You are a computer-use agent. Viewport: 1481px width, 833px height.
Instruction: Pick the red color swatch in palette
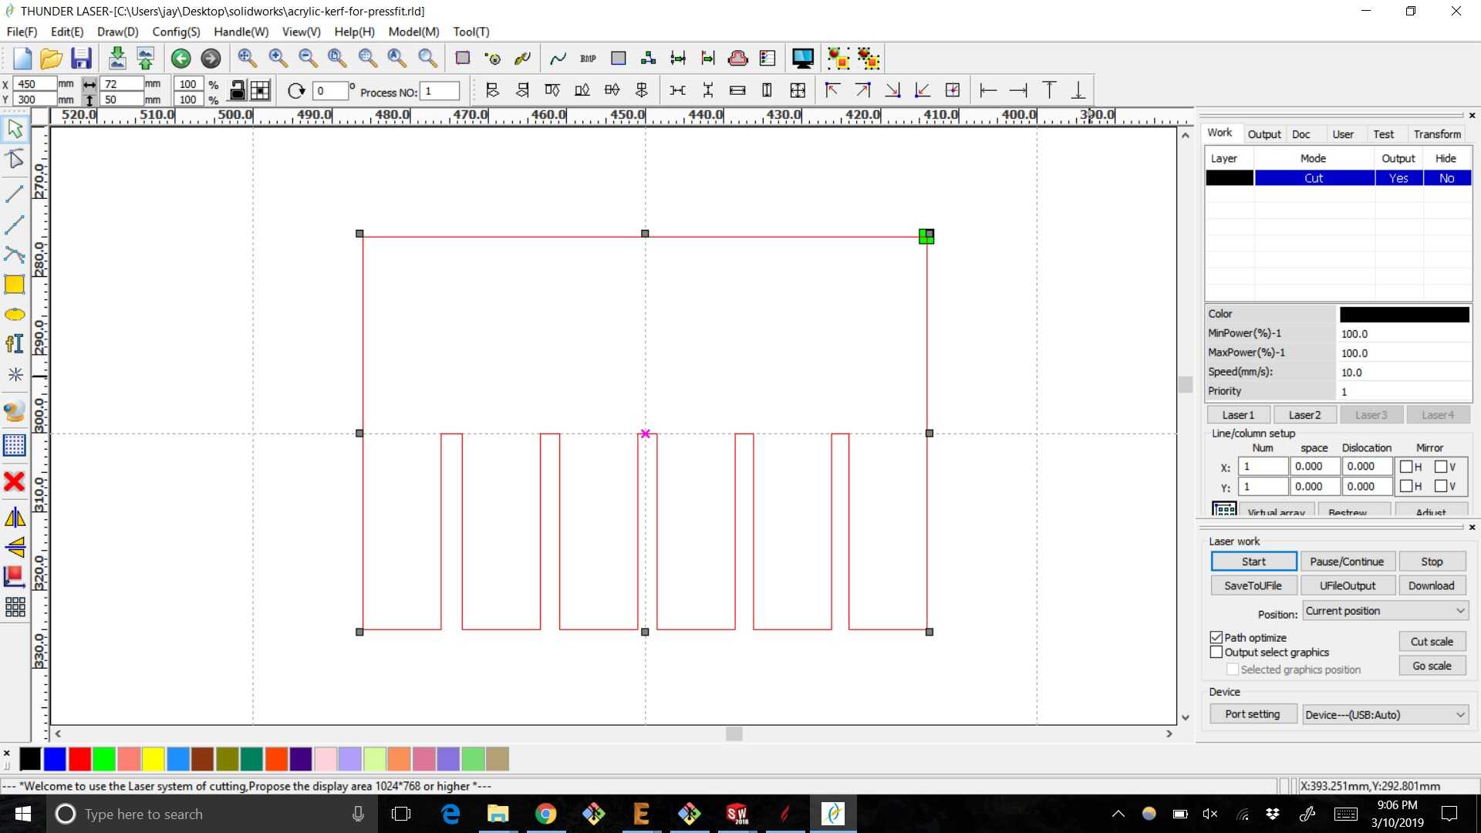79,759
